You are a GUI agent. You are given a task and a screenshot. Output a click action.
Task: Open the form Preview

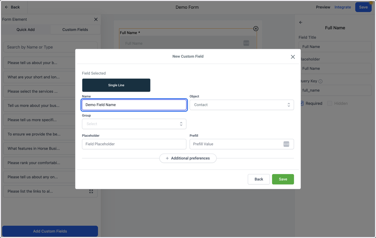click(x=323, y=7)
